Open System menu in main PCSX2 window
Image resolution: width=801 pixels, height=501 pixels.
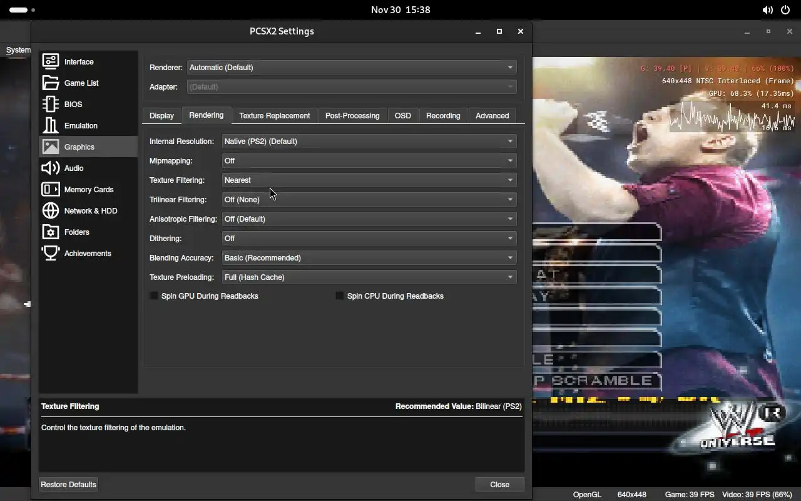[18, 50]
